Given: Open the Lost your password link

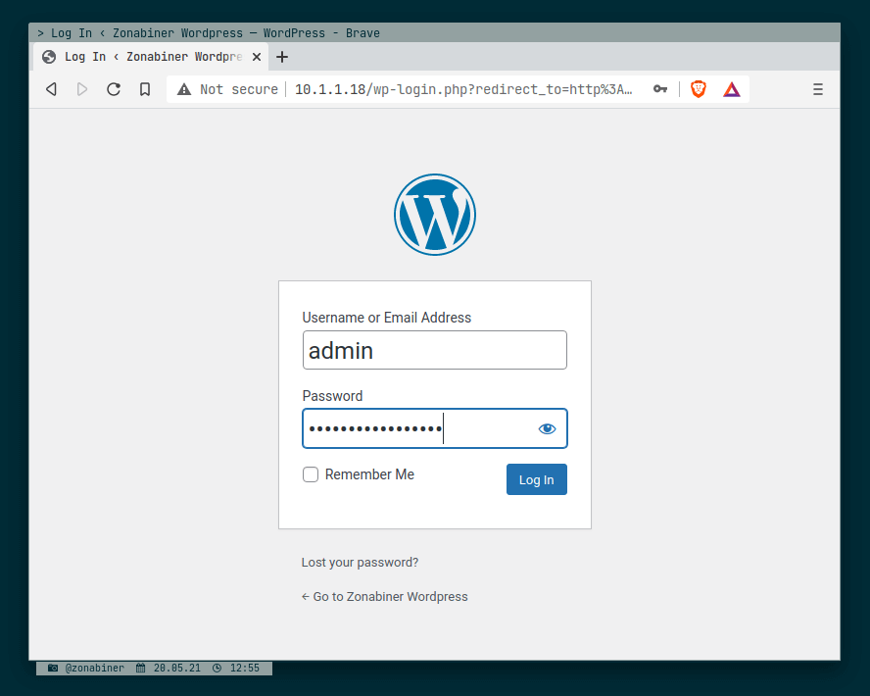Looking at the screenshot, I should tap(360, 562).
